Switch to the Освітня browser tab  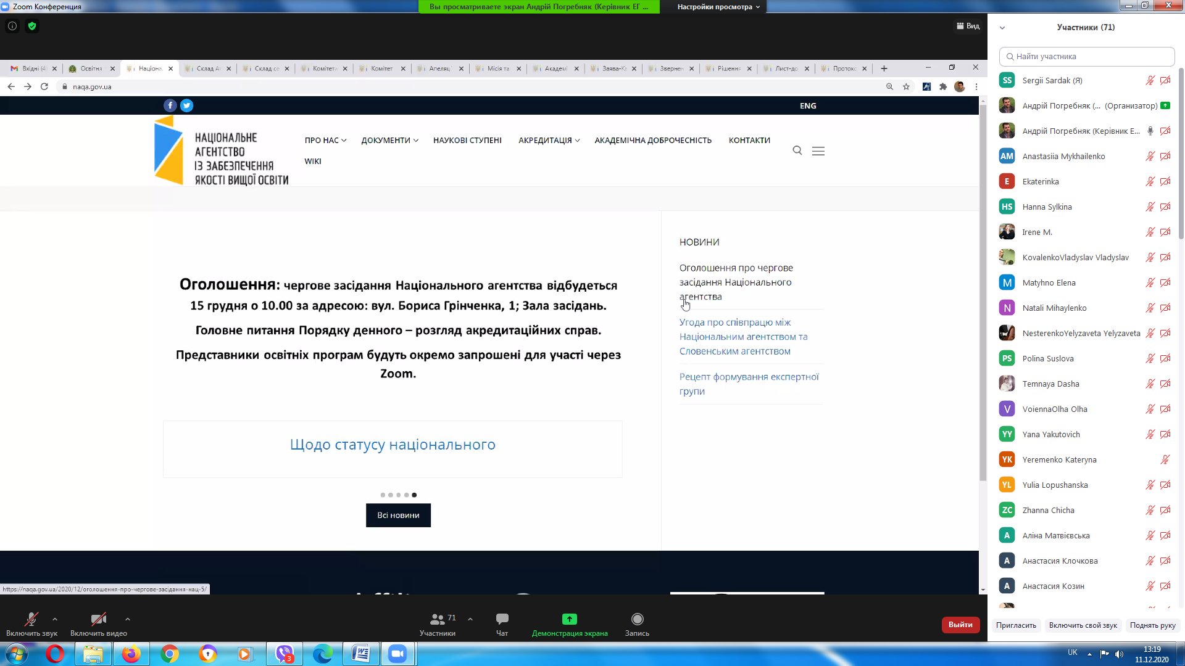coord(91,68)
